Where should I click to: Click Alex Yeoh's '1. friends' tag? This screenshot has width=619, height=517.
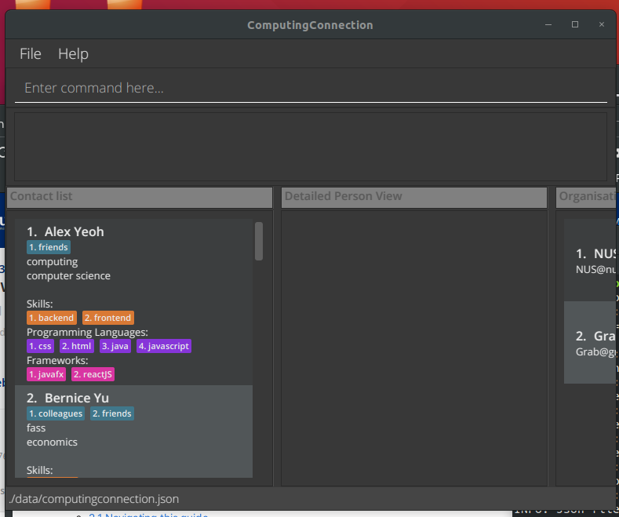(x=49, y=247)
